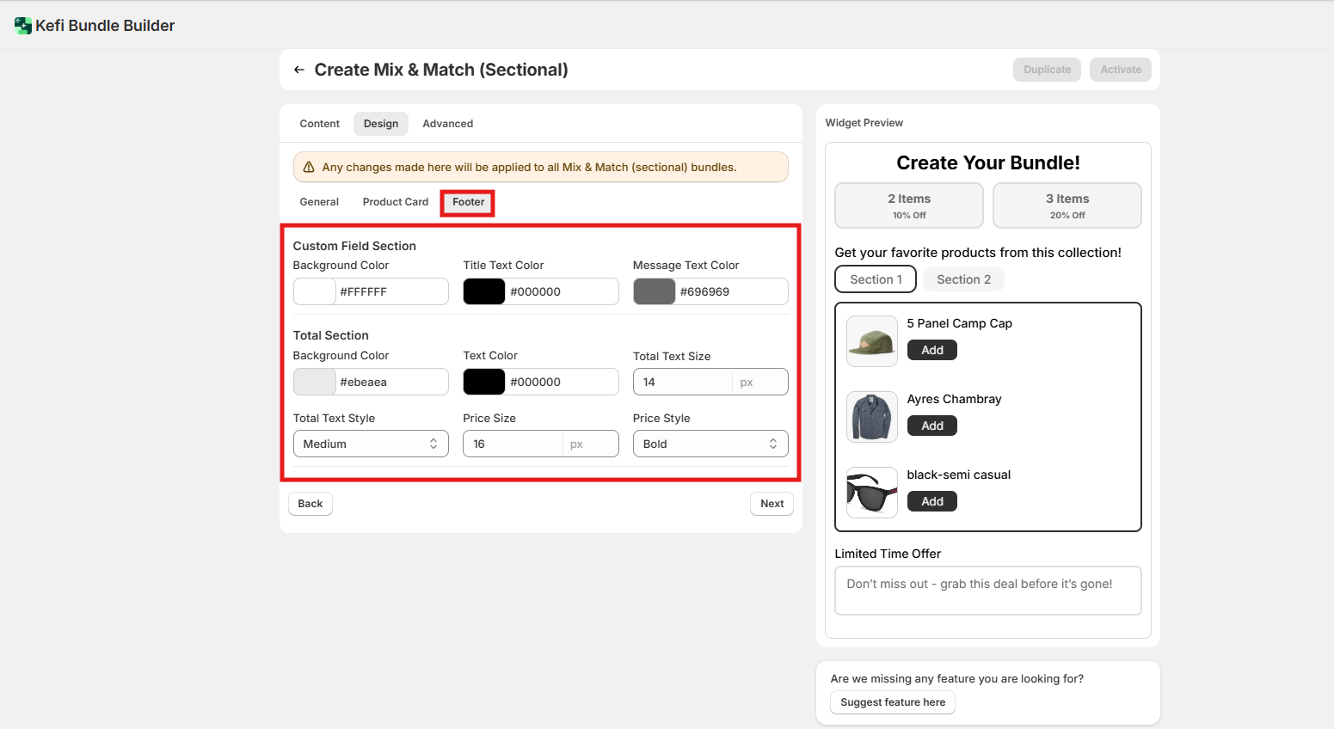Click the black-semi casual sunglasses image
Viewport: 1334px width, 729px height.
[871, 493]
